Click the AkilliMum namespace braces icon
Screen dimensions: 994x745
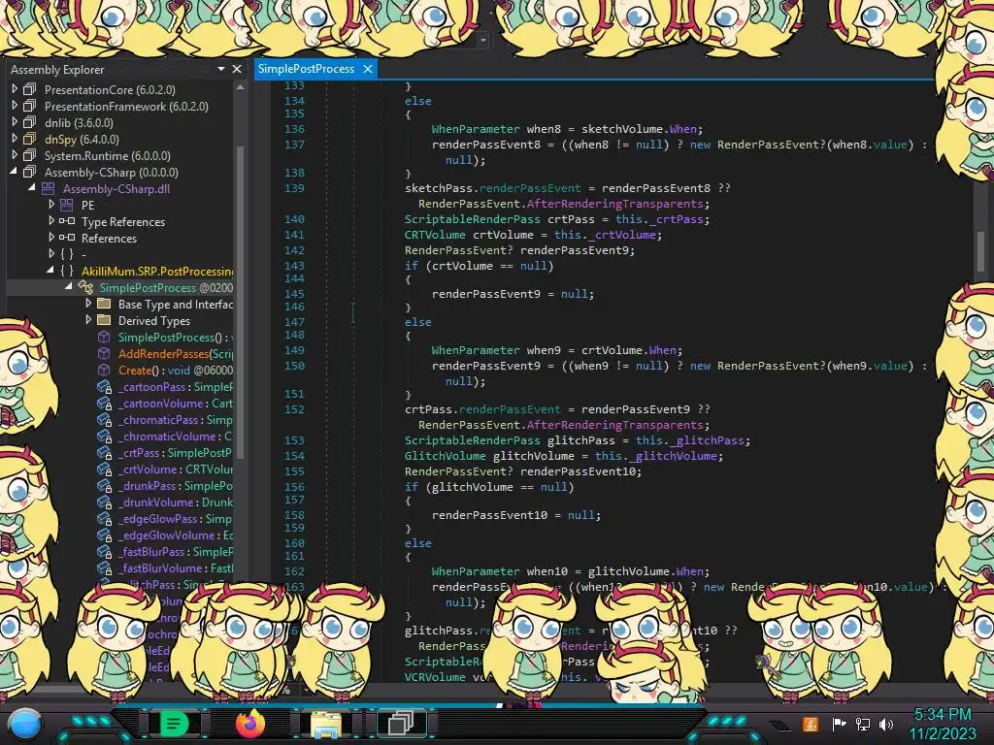click(67, 271)
